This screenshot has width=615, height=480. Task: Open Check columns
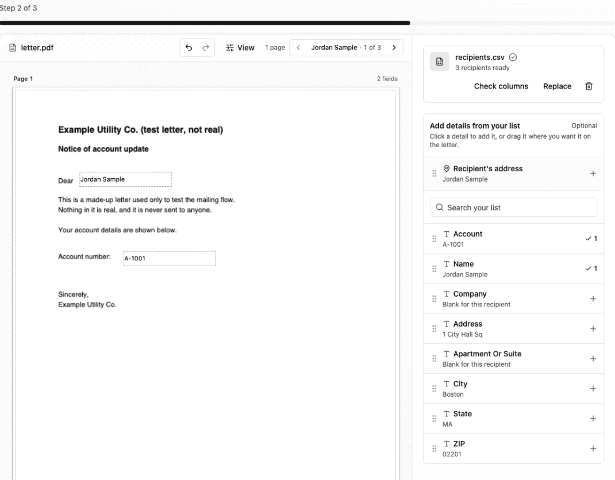point(501,86)
